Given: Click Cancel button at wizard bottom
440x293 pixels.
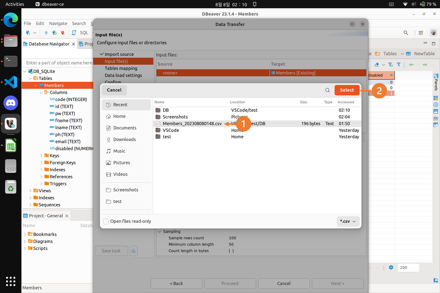Looking at the screenshot, I should pos(284,283).
